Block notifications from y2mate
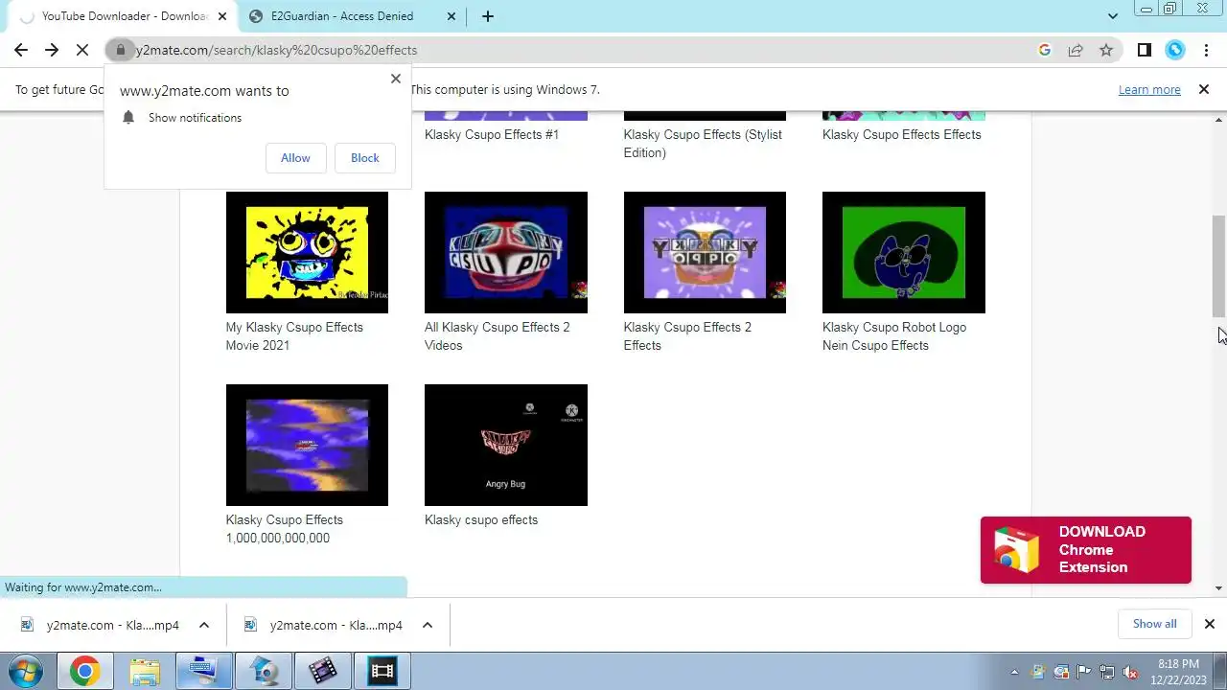1227x690 pixels. pyautogui.click(x=365, y=158)
